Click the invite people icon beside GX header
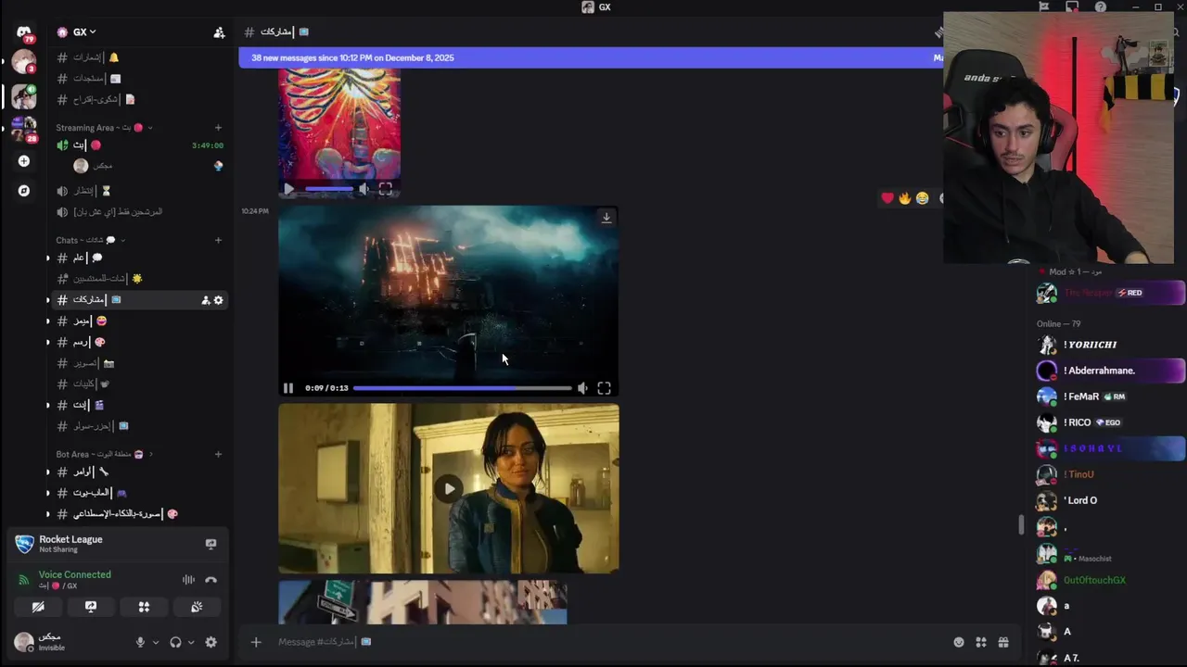Image resolution: width=1187 pixels, height=667 pixels. pos(219,32)
